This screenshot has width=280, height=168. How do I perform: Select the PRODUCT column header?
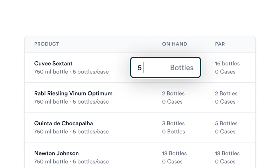click(47, 44)
